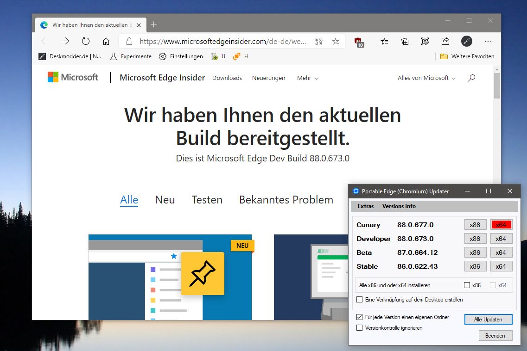Click the Beta version 87.0.664.12 text
The height and width of the screenshot is (351, 527).
pos(418,252)
